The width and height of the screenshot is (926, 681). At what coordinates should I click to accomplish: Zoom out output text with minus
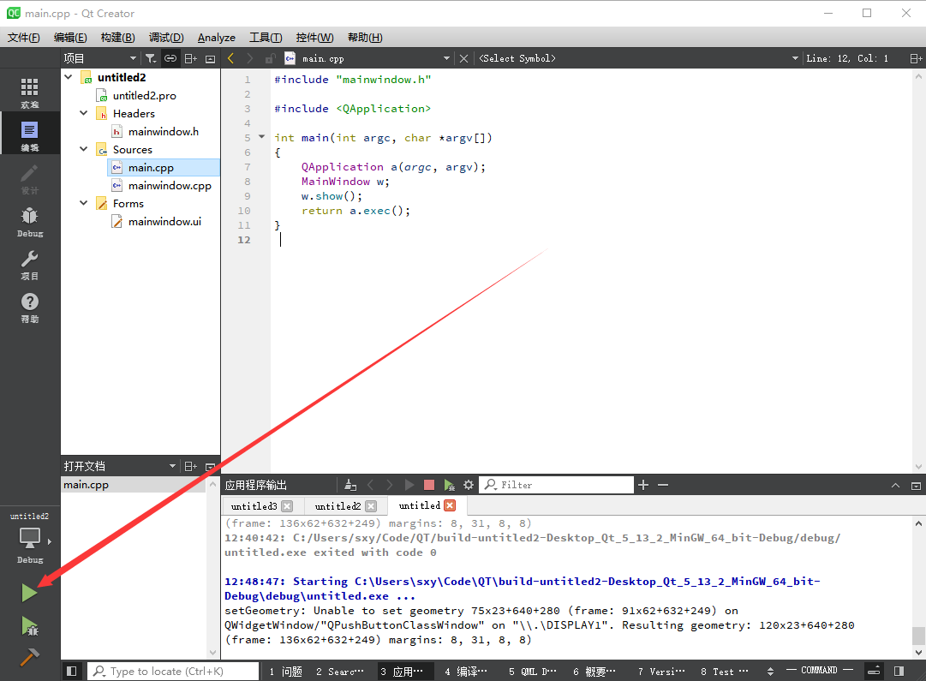(663, 485)
